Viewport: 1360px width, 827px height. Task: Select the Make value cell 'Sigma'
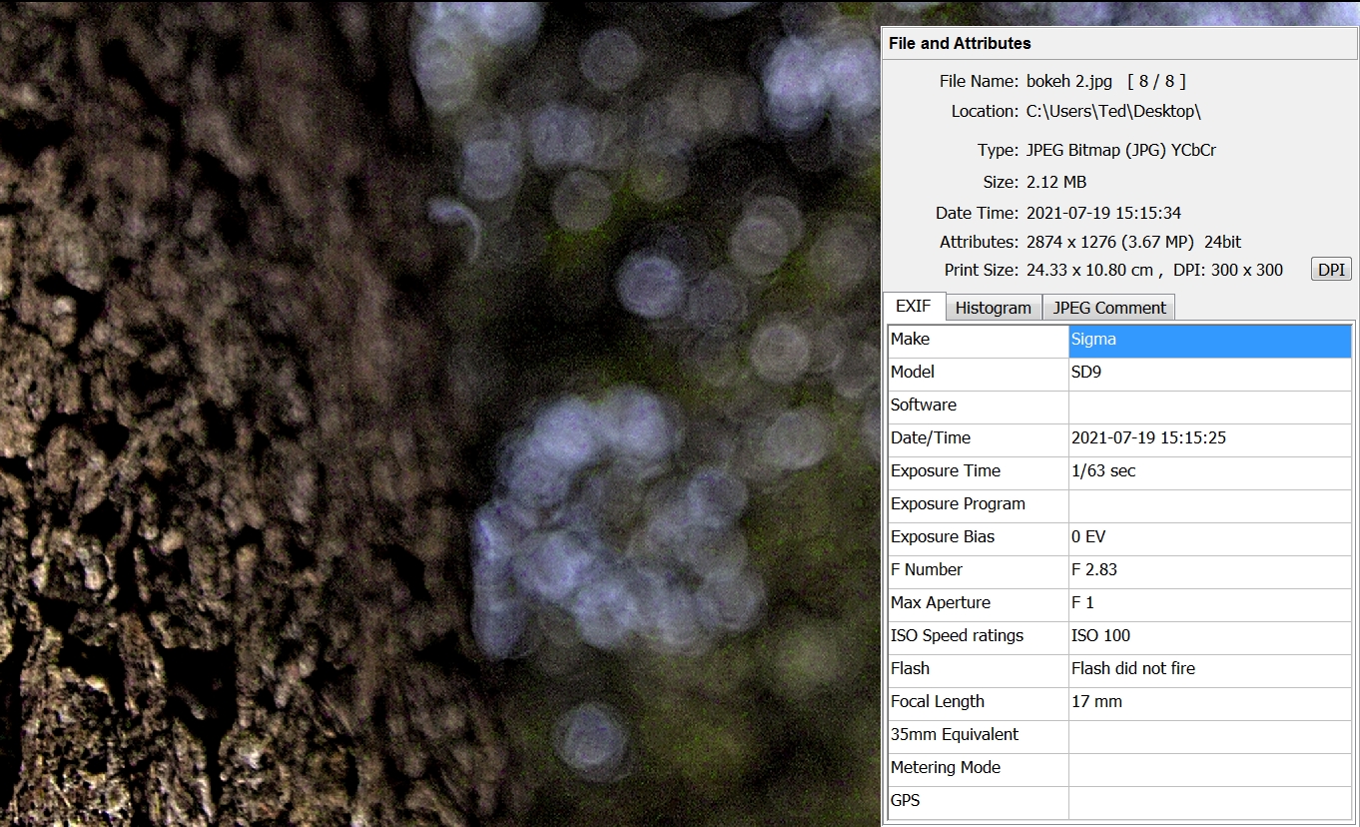[1210, 340]
